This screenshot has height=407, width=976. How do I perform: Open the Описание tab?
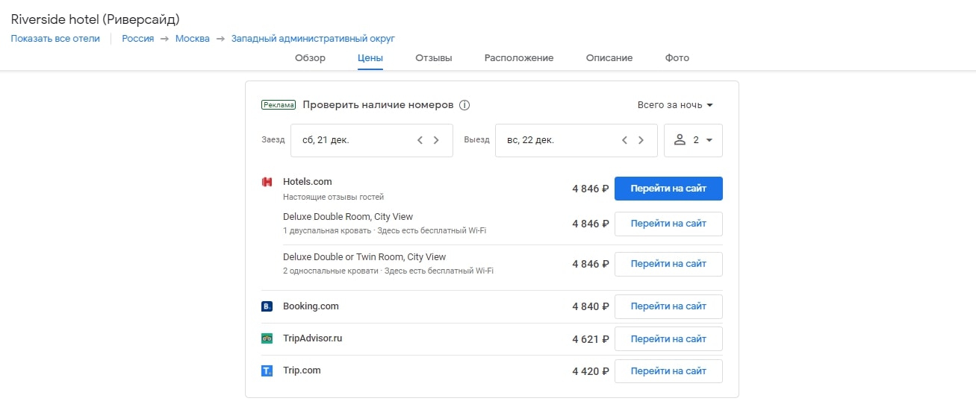coord(609,58)
